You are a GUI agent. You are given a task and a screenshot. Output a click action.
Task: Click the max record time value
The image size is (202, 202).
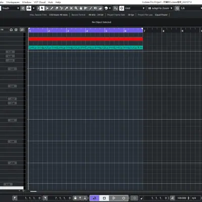59,15
